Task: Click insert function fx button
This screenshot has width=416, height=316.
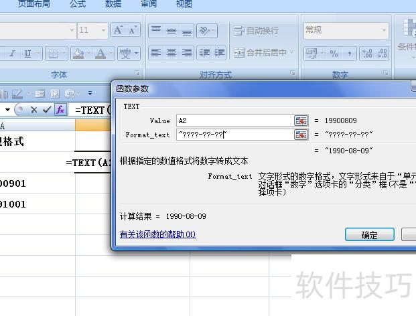Action: tap(60, 110)
